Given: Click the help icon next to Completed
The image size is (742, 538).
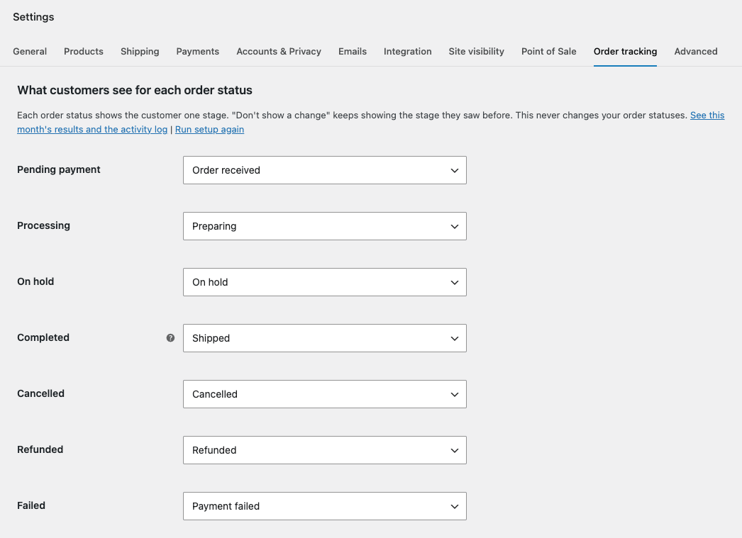Looking at the screenshot, I should click(x=170, y=337).
